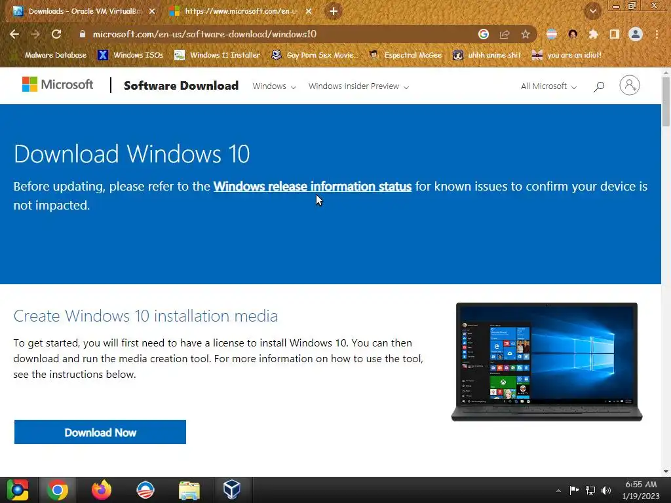Open File Explorer from the taskbar
This screenshot has width=671, height=503.
(x=189, y=490)
